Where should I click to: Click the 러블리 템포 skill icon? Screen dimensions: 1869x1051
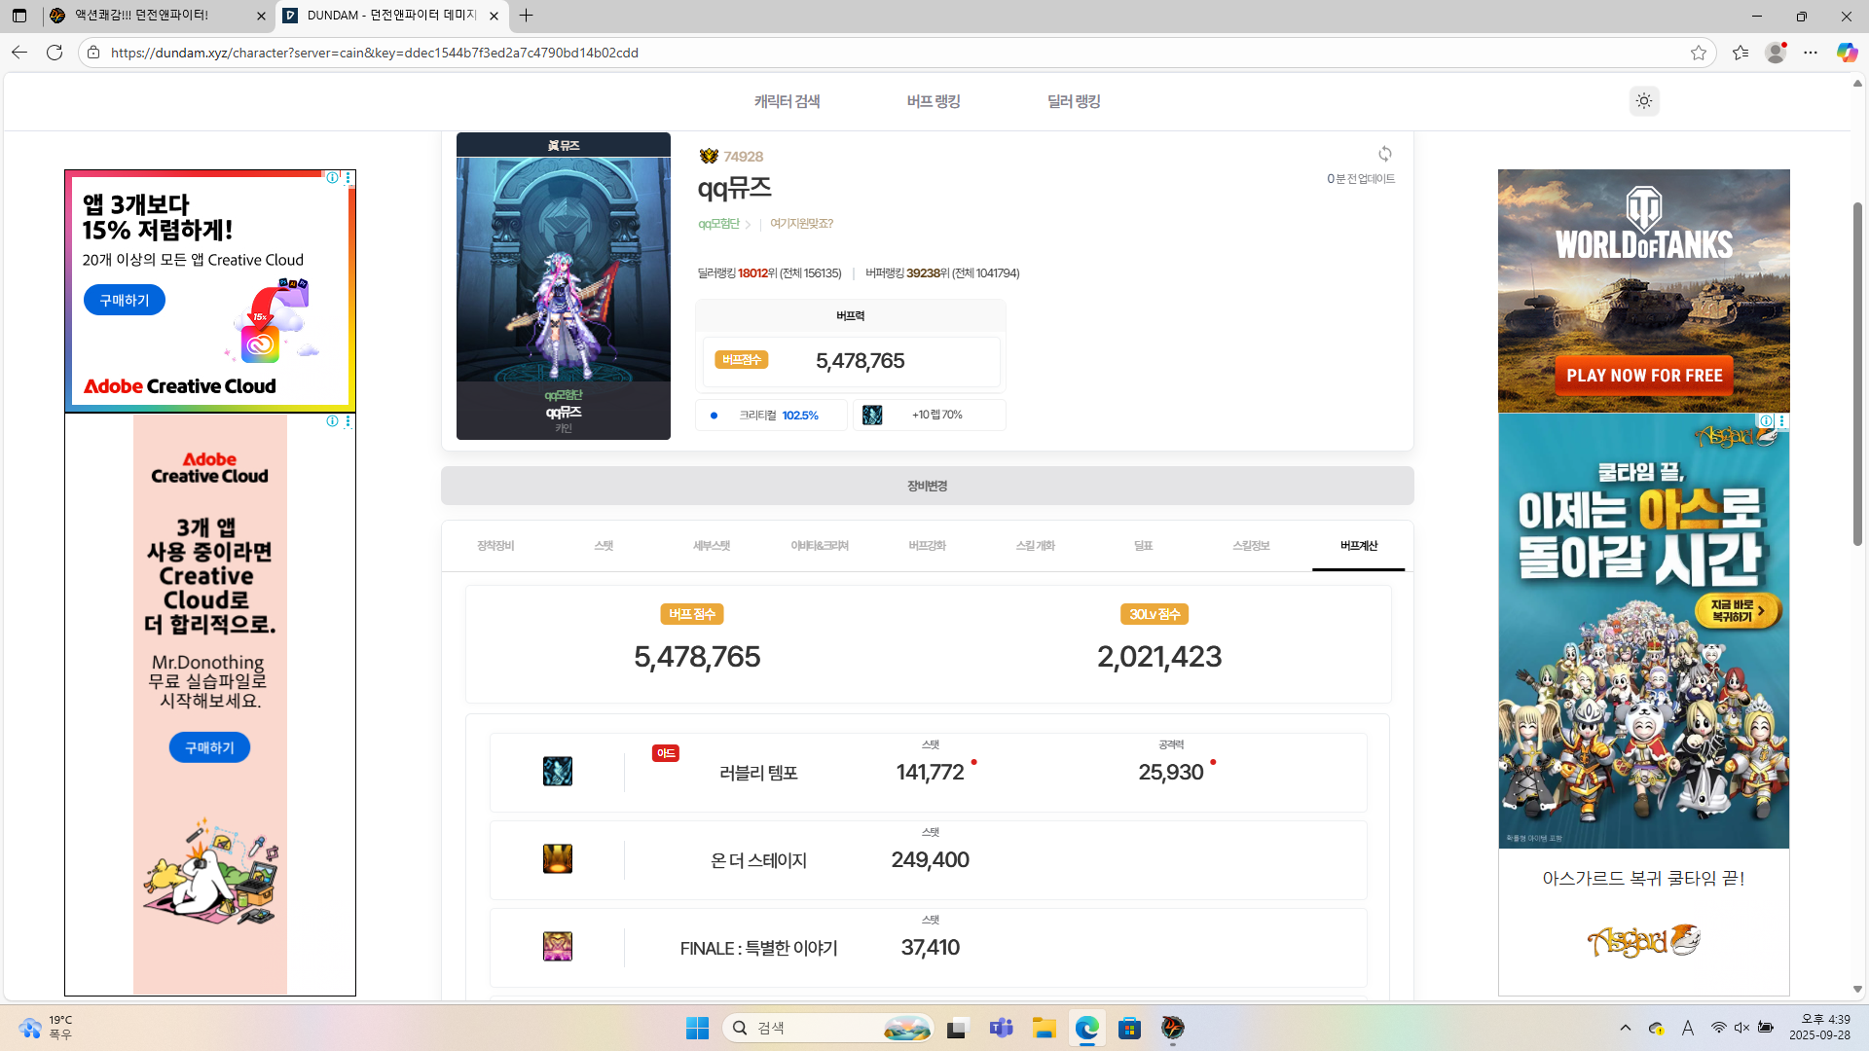tap(558, 772)
